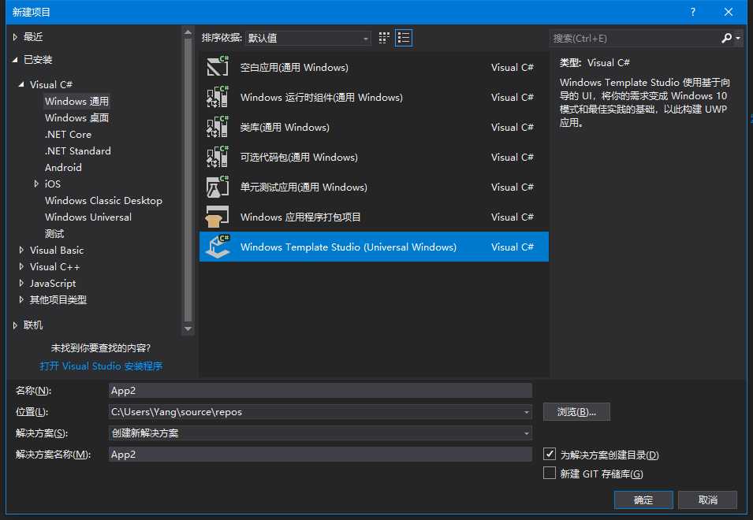Screen dimensions: 753x520
Task: Click the 搜索(Ctrl+E) search box
Action: pos(634,39)
